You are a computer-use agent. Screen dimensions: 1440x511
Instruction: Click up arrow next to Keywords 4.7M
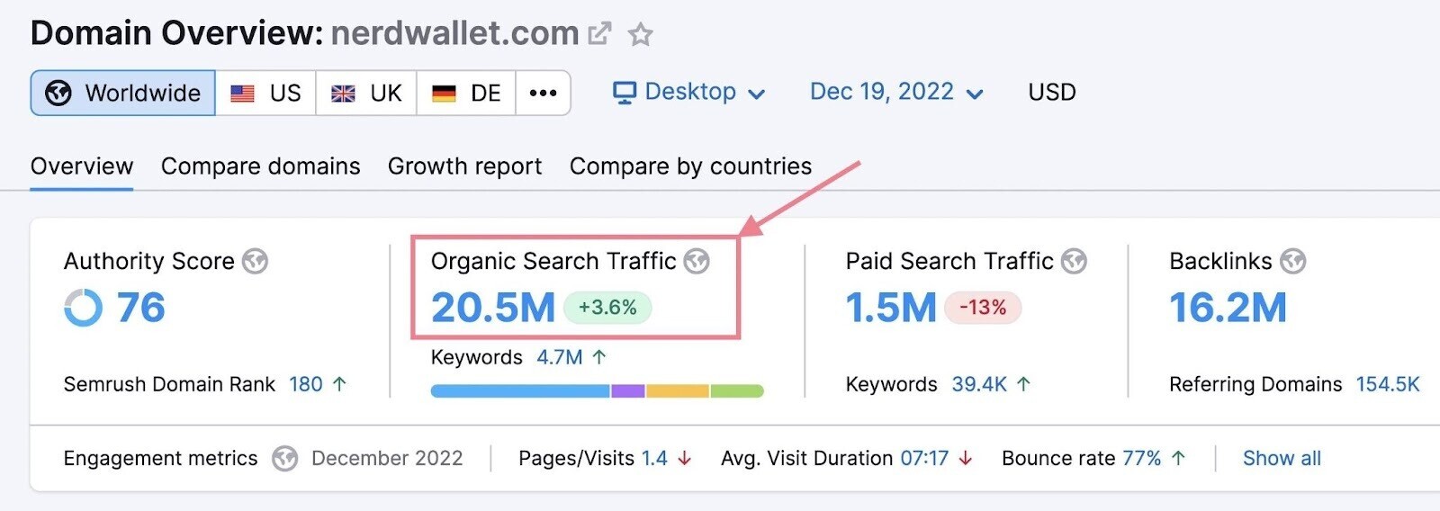click(599, 357)
